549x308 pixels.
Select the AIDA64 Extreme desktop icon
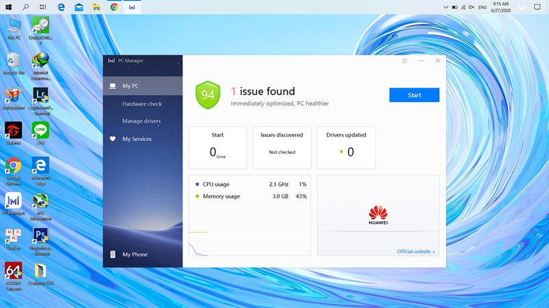(13, 277)
